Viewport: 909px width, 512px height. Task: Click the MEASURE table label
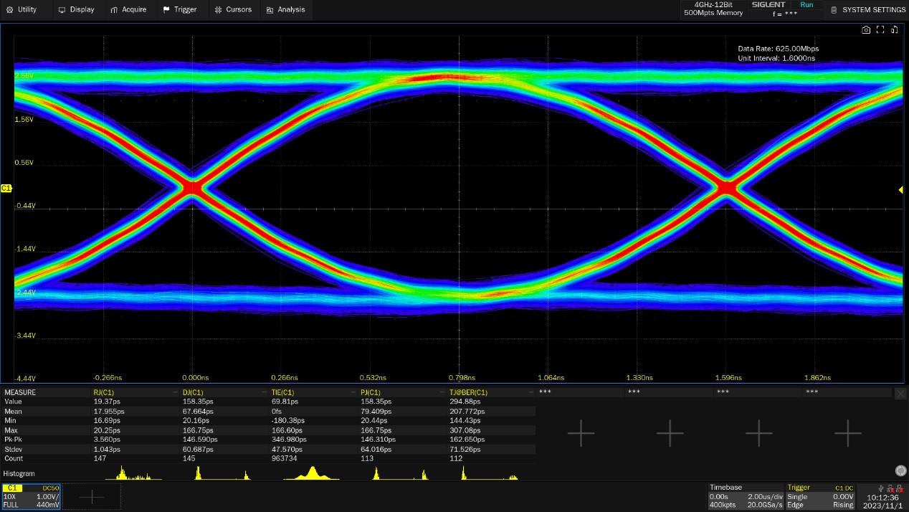coord(20,393)
